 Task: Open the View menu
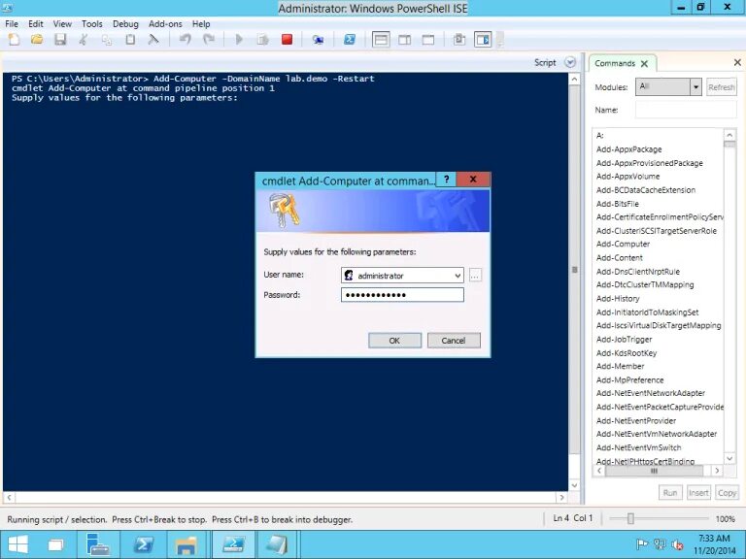coord(62,23)
